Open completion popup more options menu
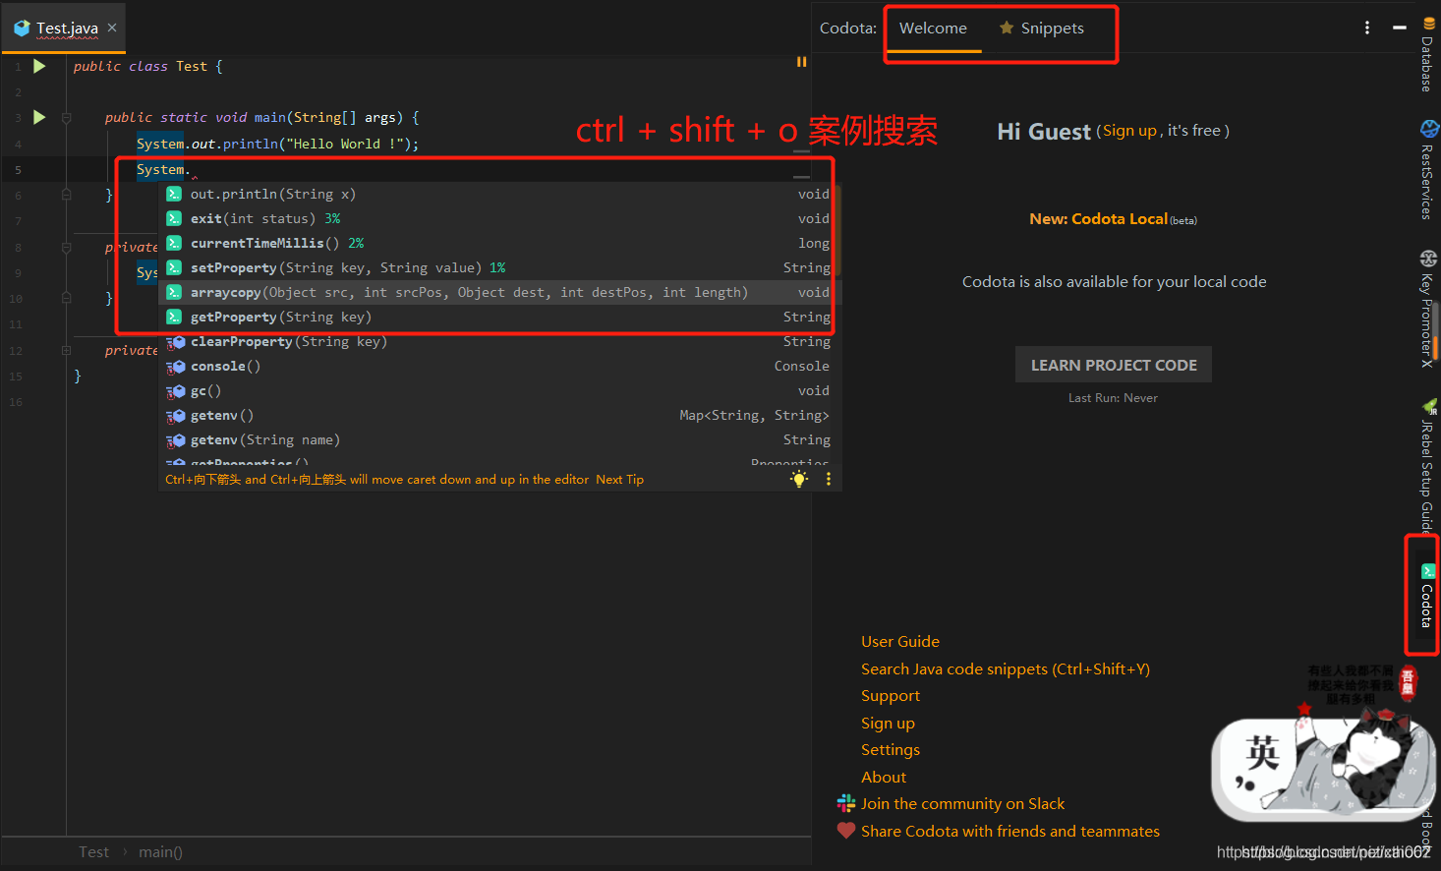 pos(829,480)
